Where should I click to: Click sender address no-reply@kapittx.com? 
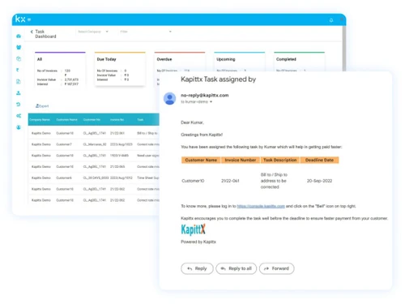coord(205,95)
